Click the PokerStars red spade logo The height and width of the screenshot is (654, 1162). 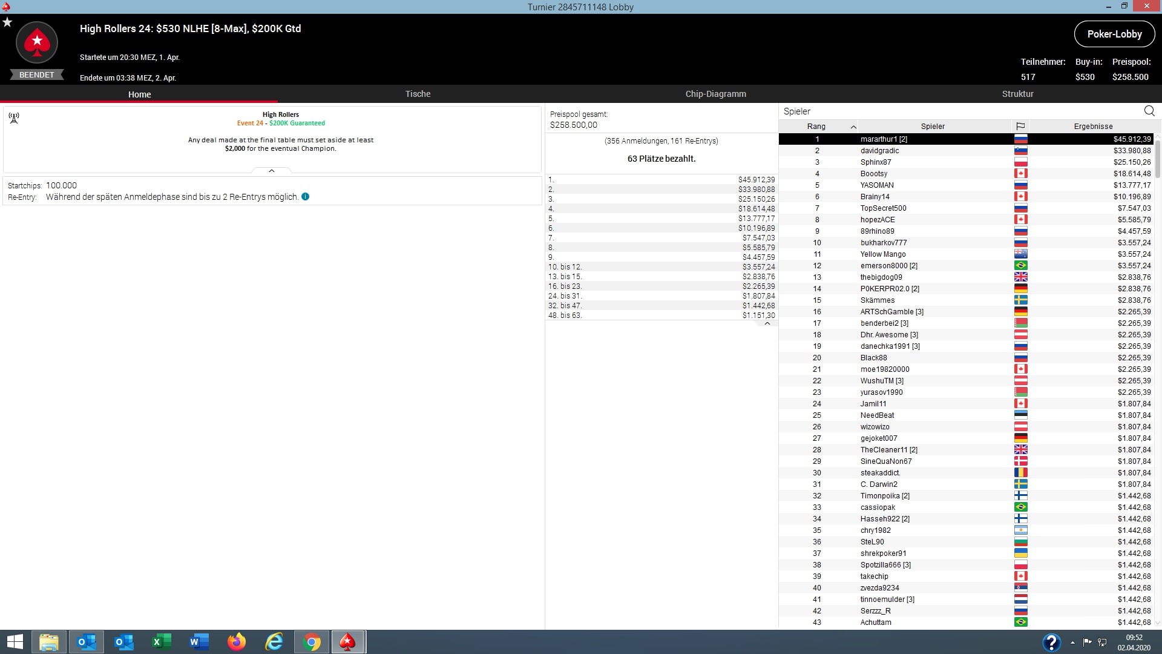tap(37, 42)
